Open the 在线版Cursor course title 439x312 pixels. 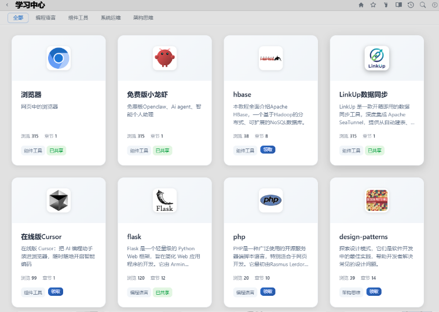click(41, 237)
